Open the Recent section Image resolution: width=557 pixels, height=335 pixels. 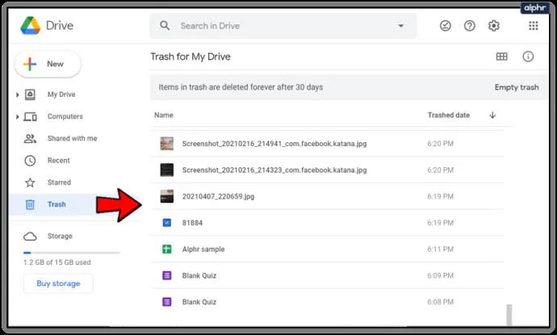[59, 161]
